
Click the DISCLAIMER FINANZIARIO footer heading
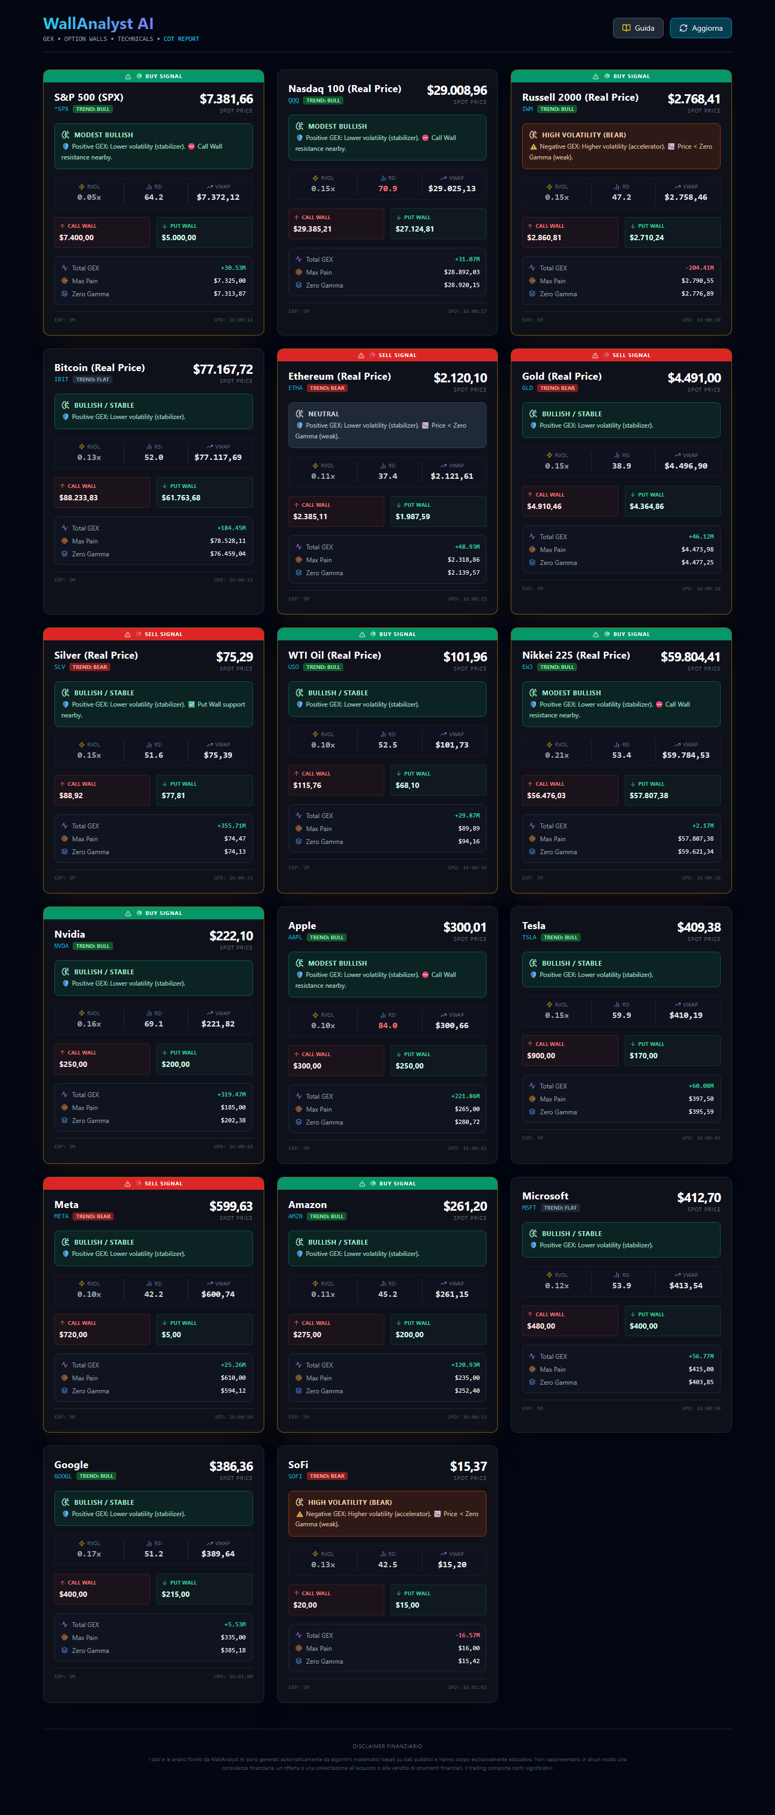pos(387,1747)
